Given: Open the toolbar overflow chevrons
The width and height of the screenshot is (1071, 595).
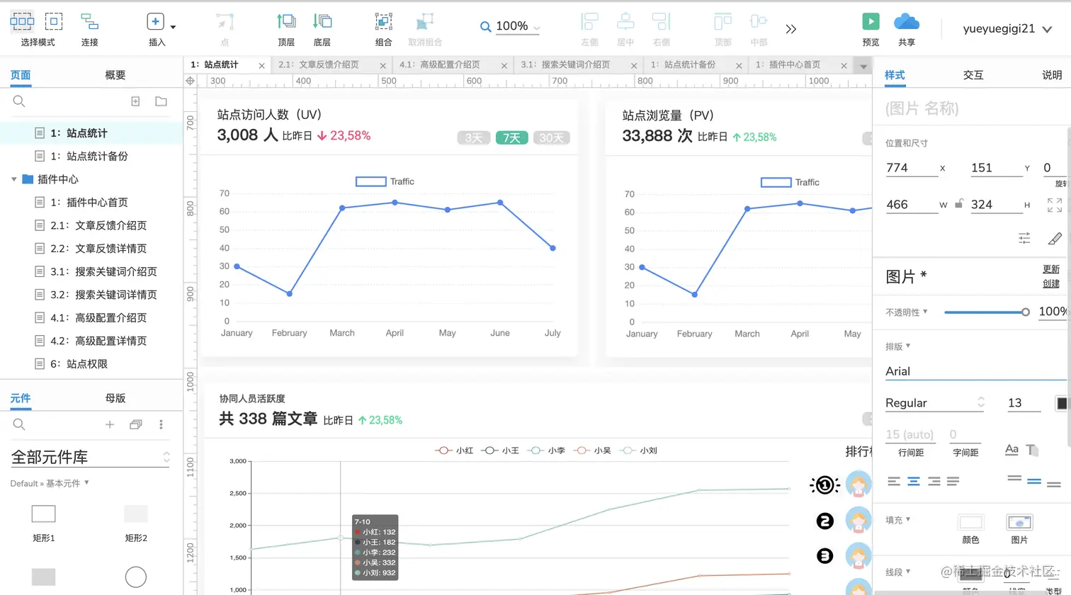Looking at the screenshot, I should pos(791,28).
